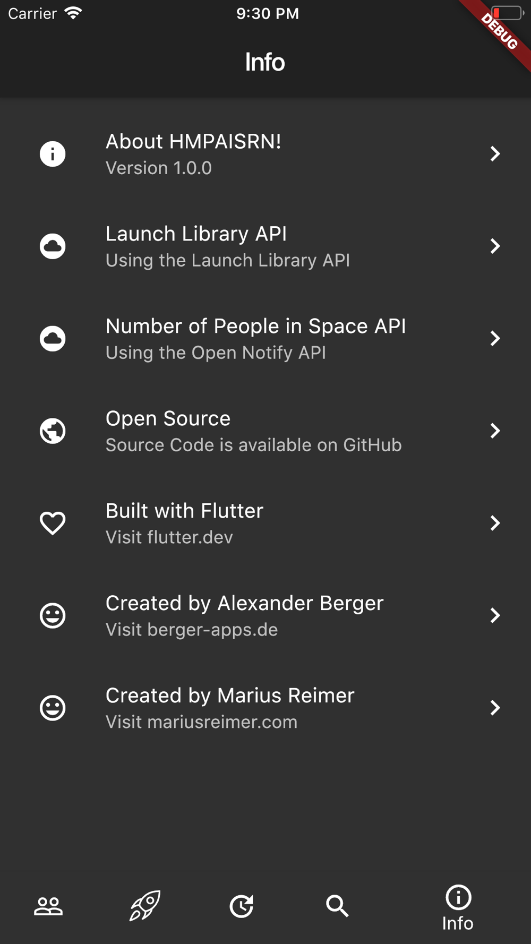
Task: Open the Visit mariusreimer.com link
Action: pos(201,722)
